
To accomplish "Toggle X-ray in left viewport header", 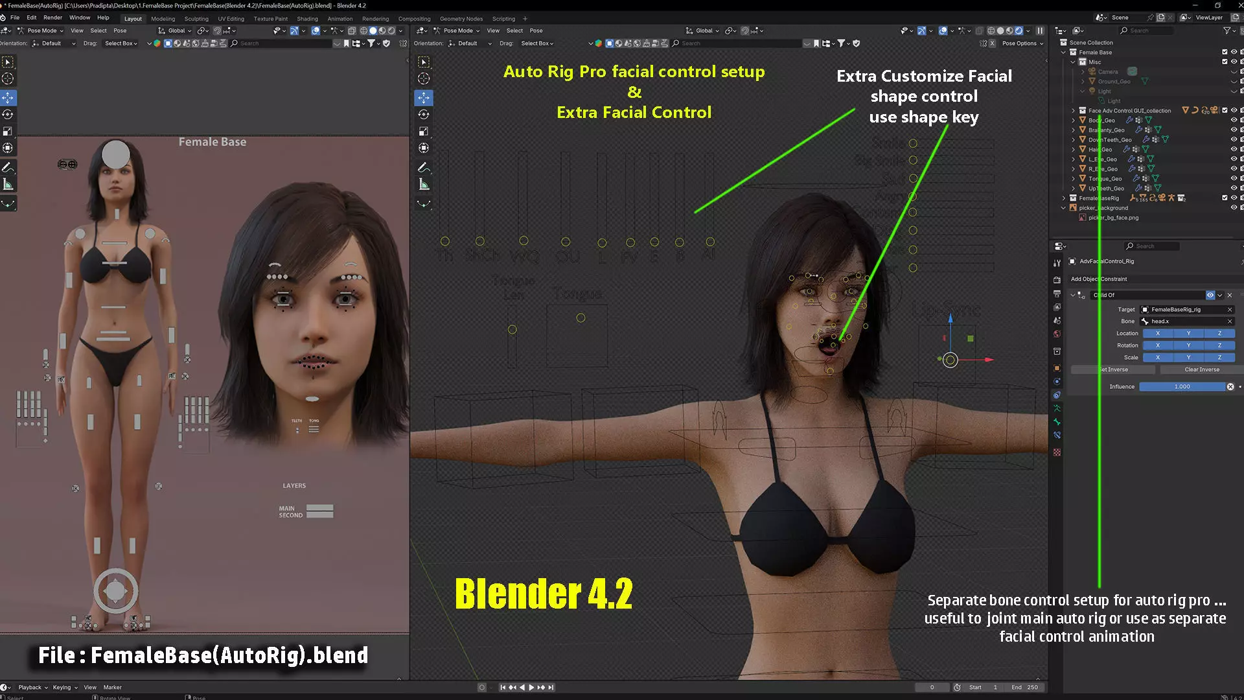I will 352,30.
